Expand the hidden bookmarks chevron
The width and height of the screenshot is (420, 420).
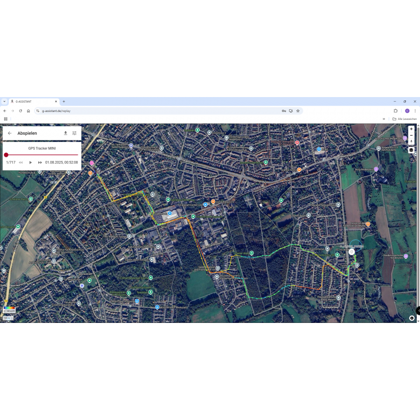coord(384,119)
